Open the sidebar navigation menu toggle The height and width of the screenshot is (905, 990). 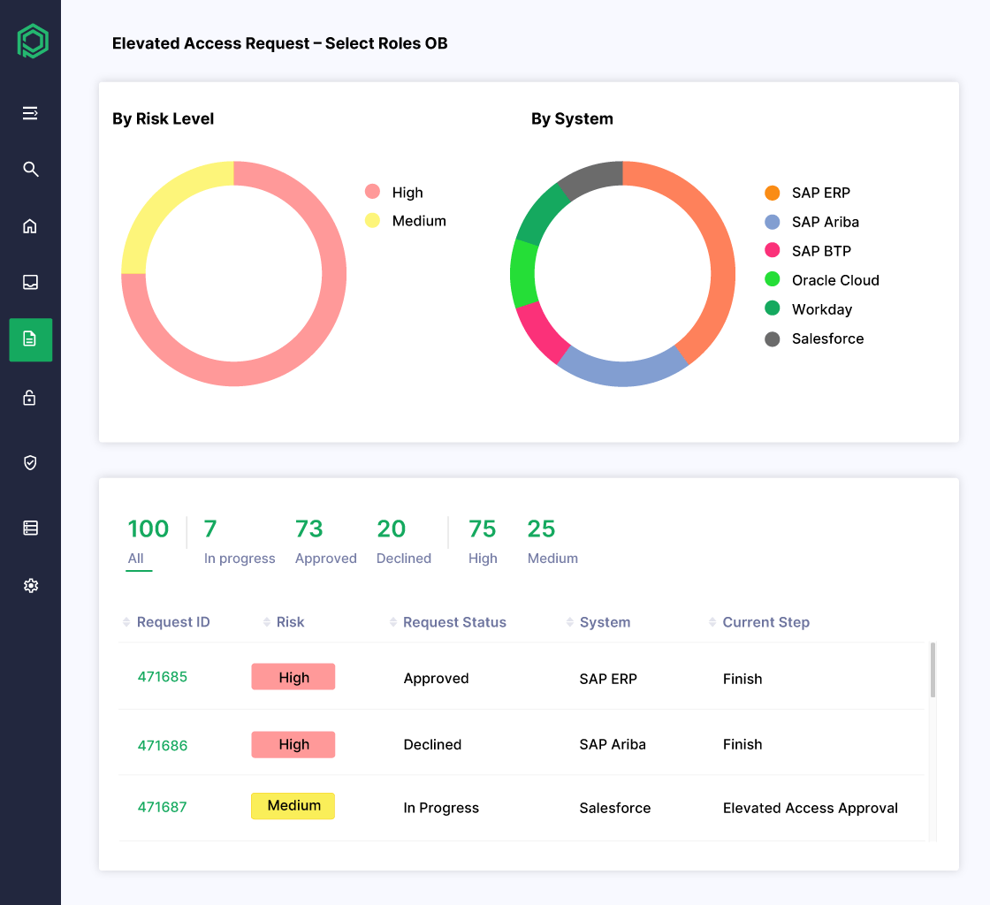(x=30, y=113)
